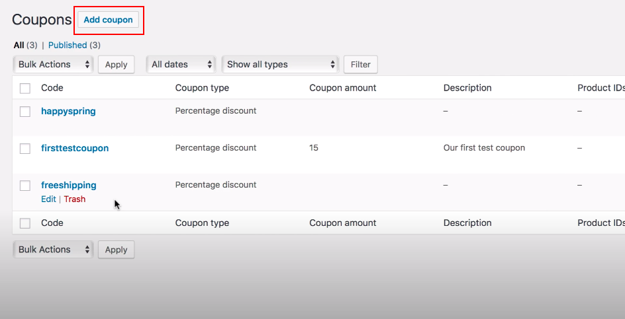Open the freeshipping coupon link
This screenshot has height=319, width=625.
coord(69,185)
